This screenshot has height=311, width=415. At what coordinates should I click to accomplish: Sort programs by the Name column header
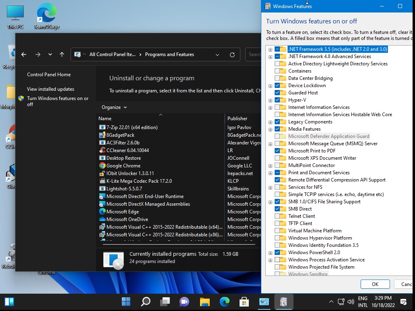point(105,119)
